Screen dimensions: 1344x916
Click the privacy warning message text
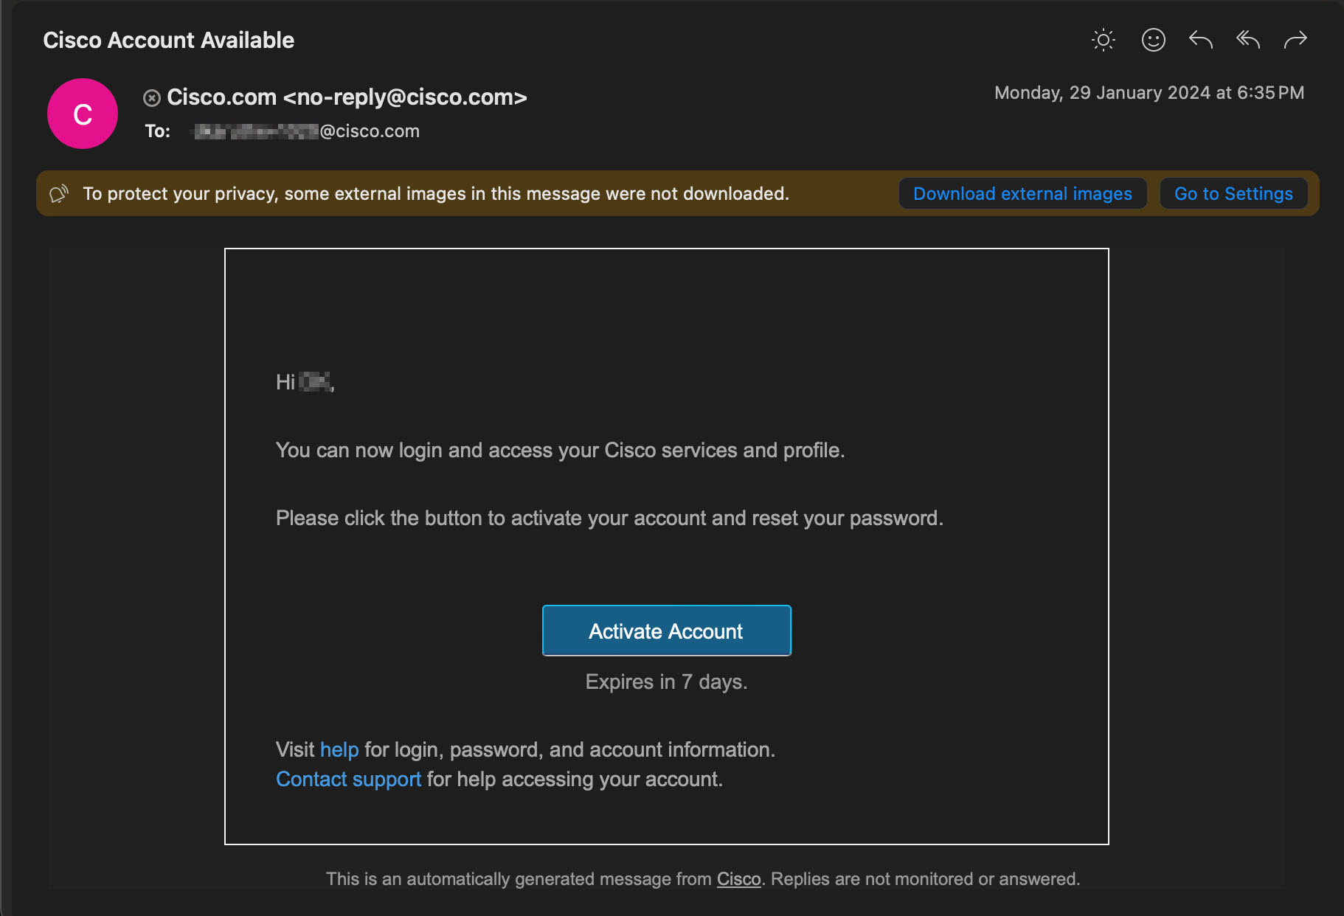pos(435,194)
